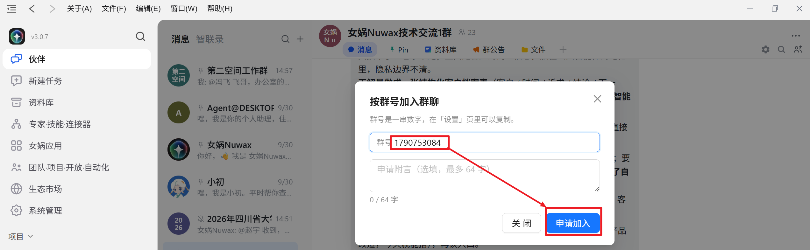Add a new tab with plus after 文件
810x250 pixels.
[563, 50]
